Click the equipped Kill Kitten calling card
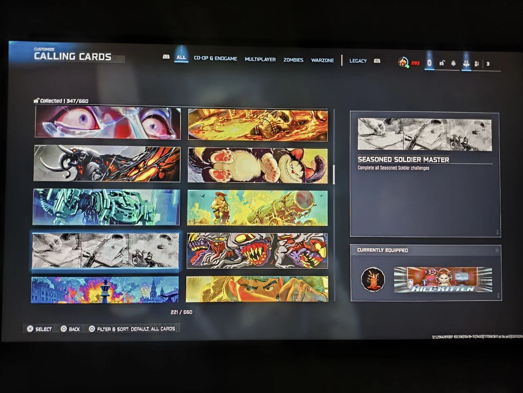Screen dimensions: 523x393 443,280
